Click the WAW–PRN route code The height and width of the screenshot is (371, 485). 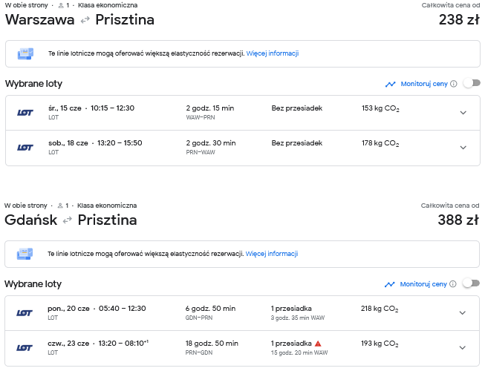tap(201, 117)
